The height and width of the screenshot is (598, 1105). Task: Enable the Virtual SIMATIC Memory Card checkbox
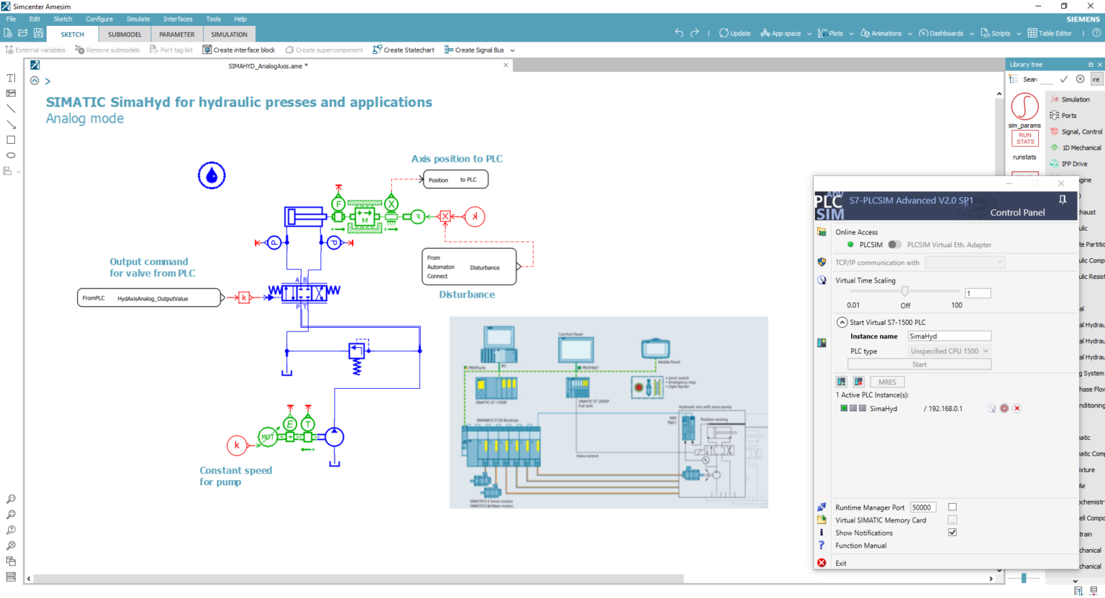pos(952,520)
